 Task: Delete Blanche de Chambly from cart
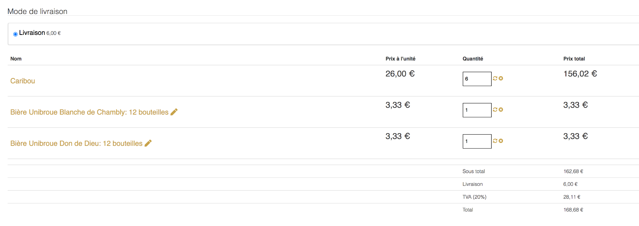[x=501, y=110]
